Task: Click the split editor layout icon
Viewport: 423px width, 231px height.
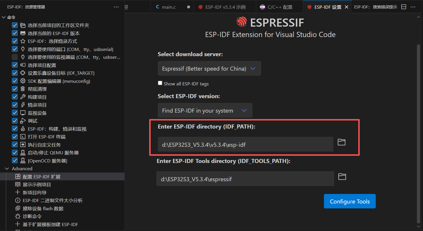Action: tap(404, 7)
